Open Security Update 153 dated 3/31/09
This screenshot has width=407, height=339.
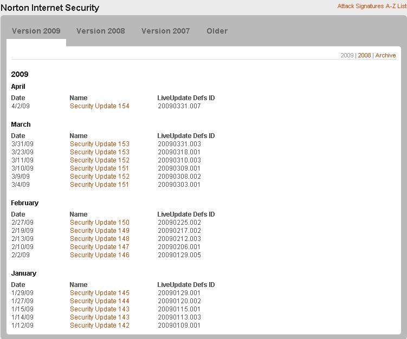(x=100, y=144)
